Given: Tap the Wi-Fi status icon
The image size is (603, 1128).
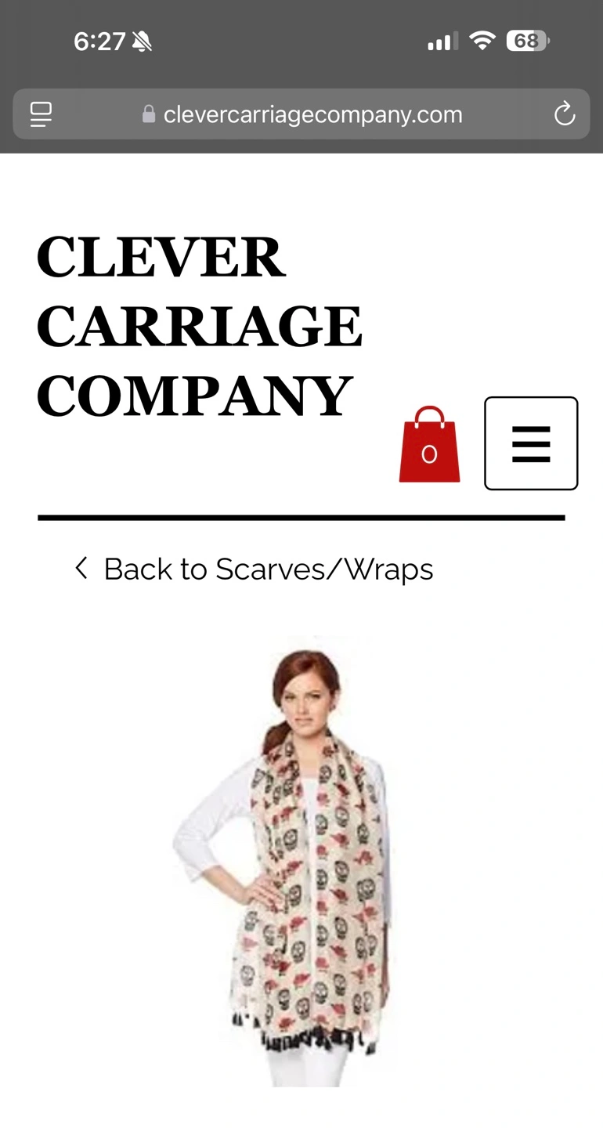Looking at the screenshot, I should 482,41.
